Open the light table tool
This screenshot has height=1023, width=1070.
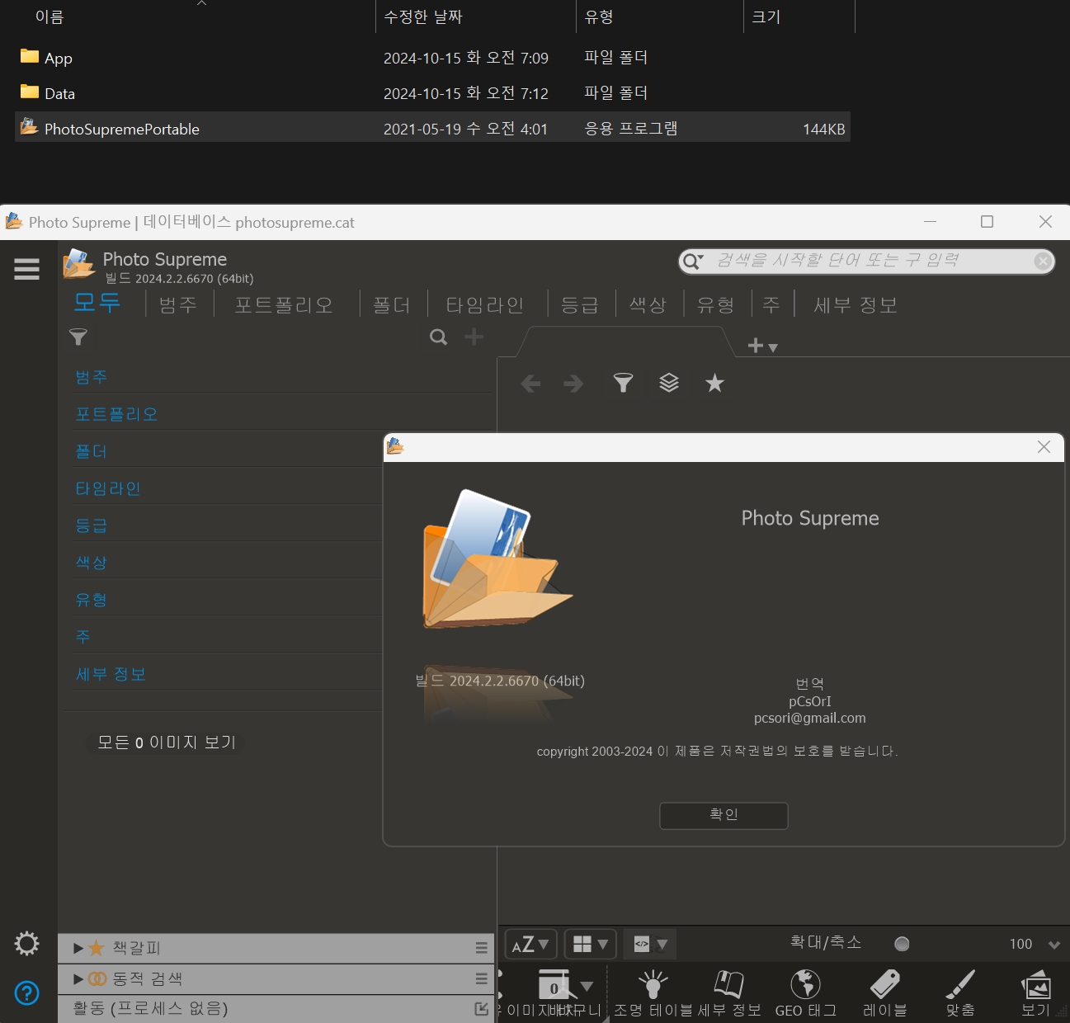pyautogui.click(x=653, y=992)
